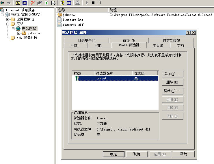
Task: Click the iisstart.htm file icon
Action: click(59, 20)
